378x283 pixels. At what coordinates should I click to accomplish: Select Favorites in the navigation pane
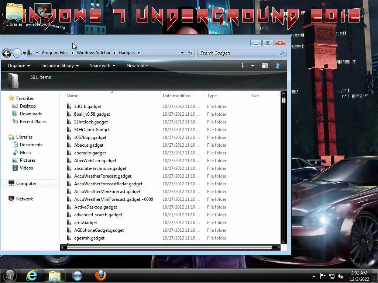pyautogui.click(x=25, y=98)
